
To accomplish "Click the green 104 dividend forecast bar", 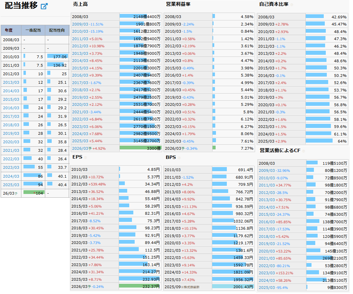I will (x=34, y=193).
